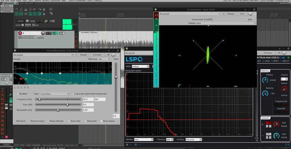Click the undo arrow in the toolbar

[x=34, y=10]
